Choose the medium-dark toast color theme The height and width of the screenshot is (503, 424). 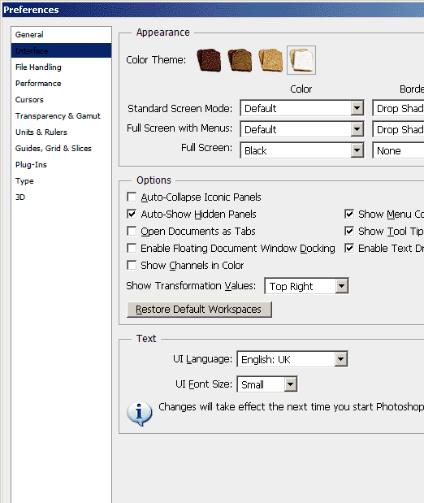pyautogui.click(x=240, y=60)
